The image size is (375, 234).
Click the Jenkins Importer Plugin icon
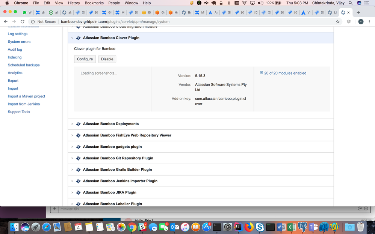click(78, 181)
